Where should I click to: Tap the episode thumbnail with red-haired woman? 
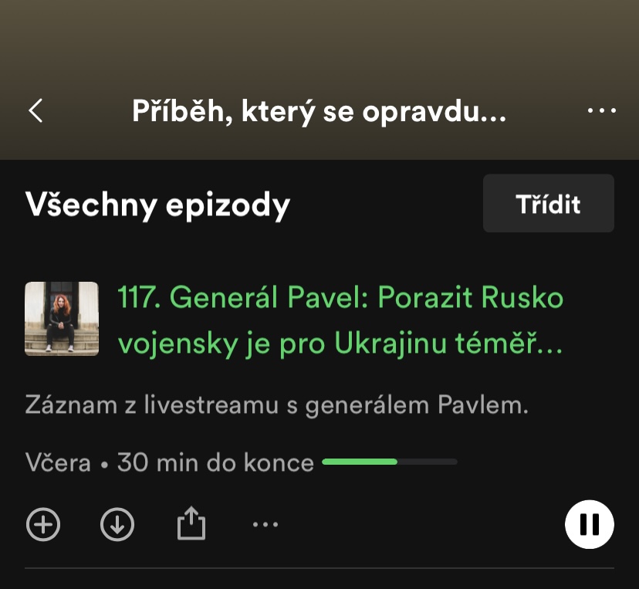point(62,319)
